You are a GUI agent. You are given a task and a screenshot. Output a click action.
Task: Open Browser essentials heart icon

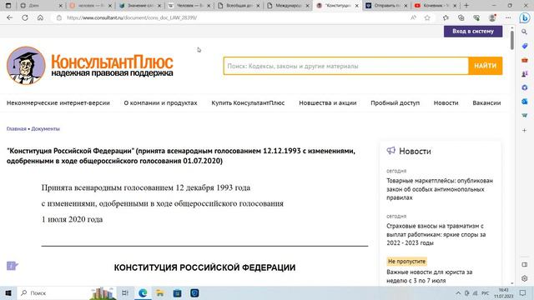pos(476,17)
